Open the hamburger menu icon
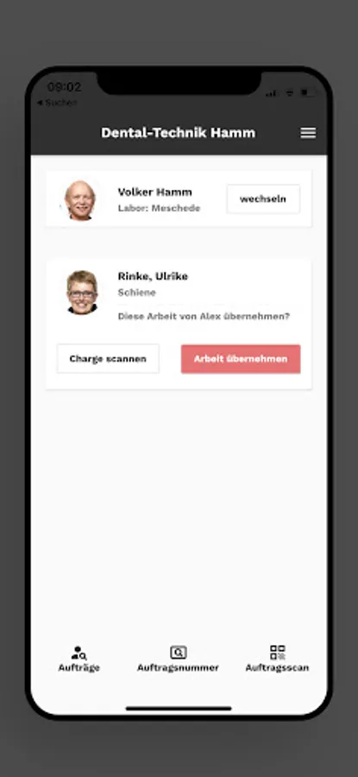The image size is (358, 777). pos(308,133)
